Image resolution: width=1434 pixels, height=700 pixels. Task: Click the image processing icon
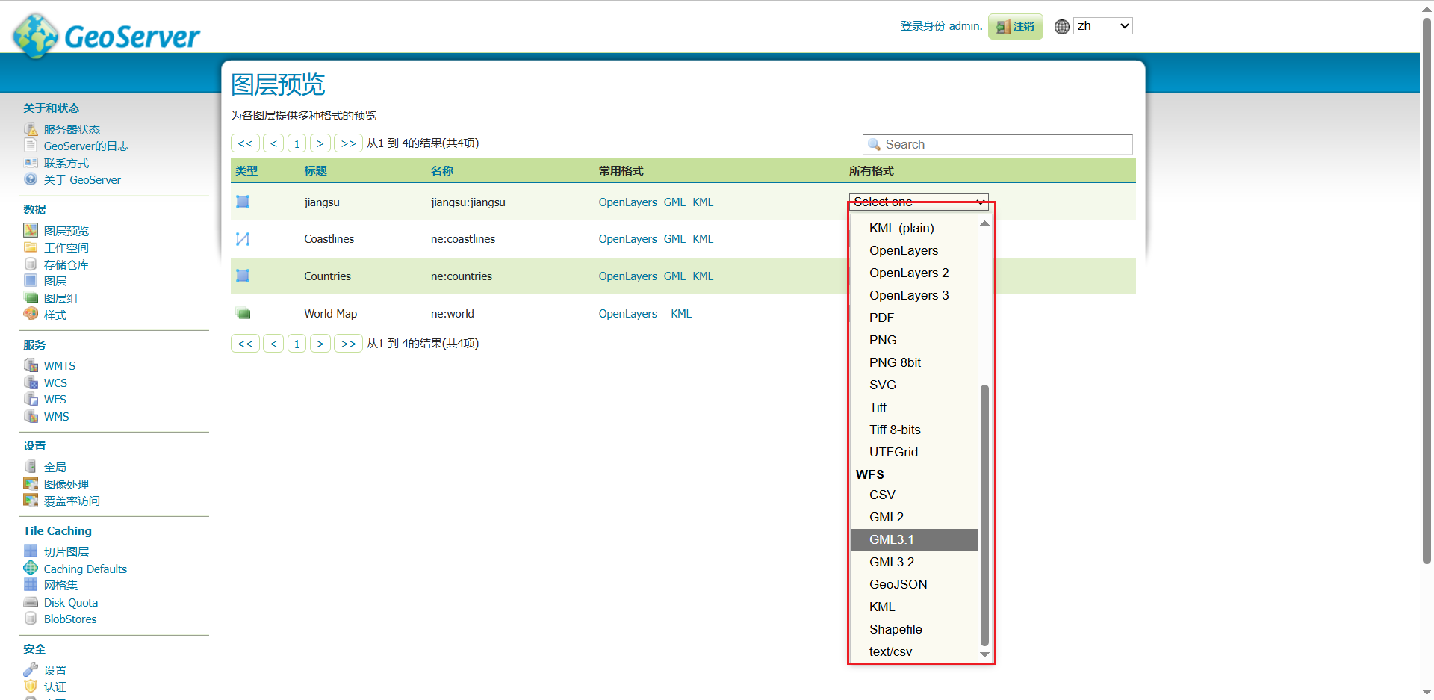click(x=31, y=484)
